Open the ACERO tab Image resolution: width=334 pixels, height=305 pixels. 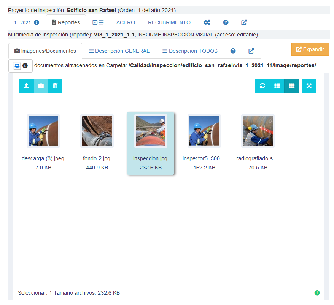tap(126, 22)
